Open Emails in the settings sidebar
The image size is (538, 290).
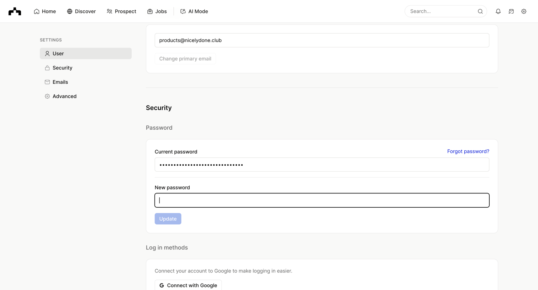point(86,82)
